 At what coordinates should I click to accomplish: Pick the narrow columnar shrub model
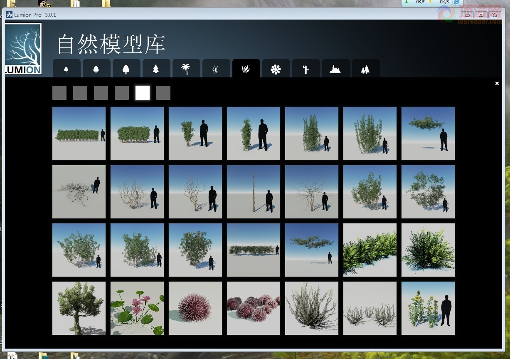[x=254, y=134]
